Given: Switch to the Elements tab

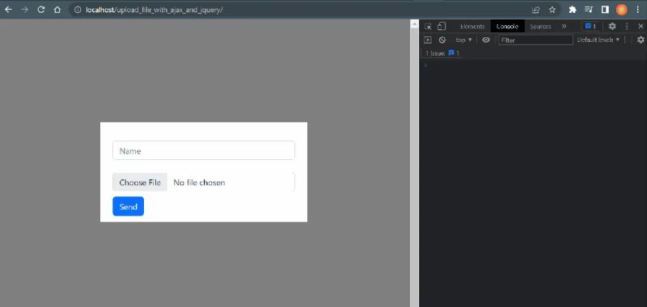Looking at the screenshot, I should point(472,27).
